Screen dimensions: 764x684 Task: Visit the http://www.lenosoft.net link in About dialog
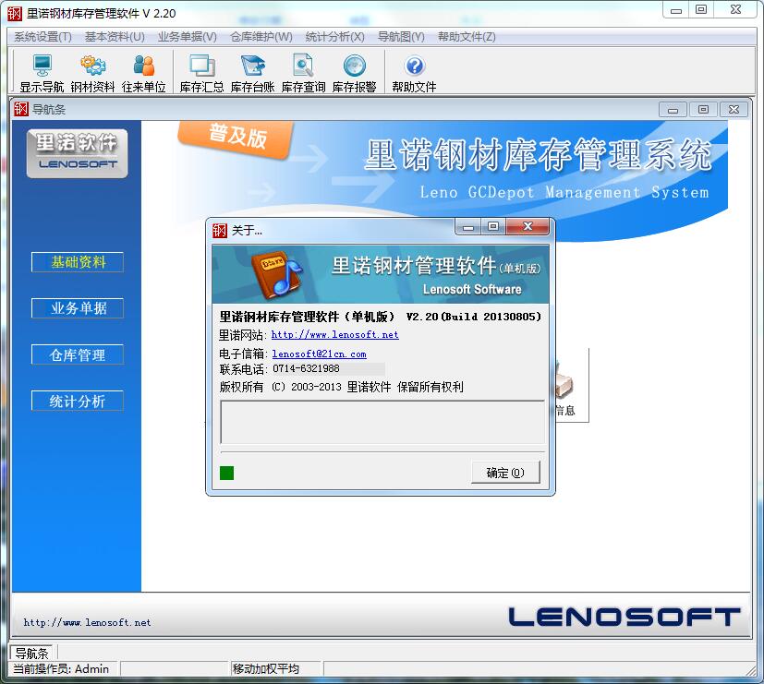click(x=334, y=335)
